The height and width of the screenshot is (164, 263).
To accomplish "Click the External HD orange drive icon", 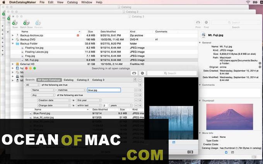I will point(17,64).
